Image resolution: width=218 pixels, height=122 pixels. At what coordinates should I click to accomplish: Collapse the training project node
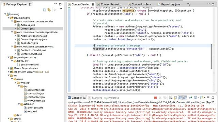click(x=5, y=14)
